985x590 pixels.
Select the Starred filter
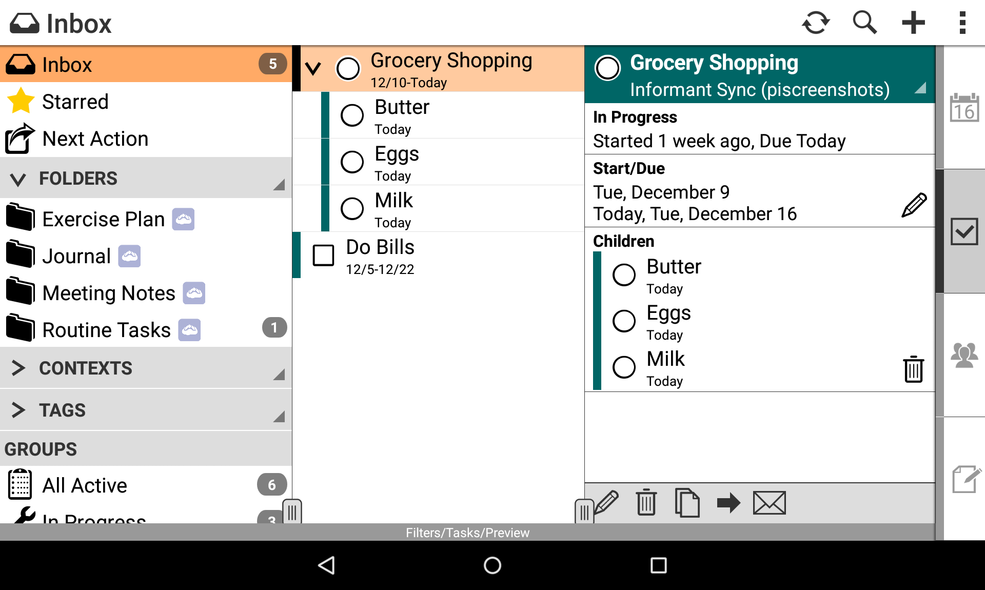click(75, 102)
